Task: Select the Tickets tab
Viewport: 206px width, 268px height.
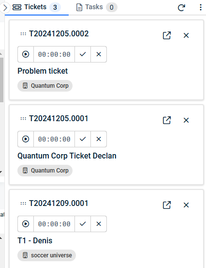Action: (37, 7)
